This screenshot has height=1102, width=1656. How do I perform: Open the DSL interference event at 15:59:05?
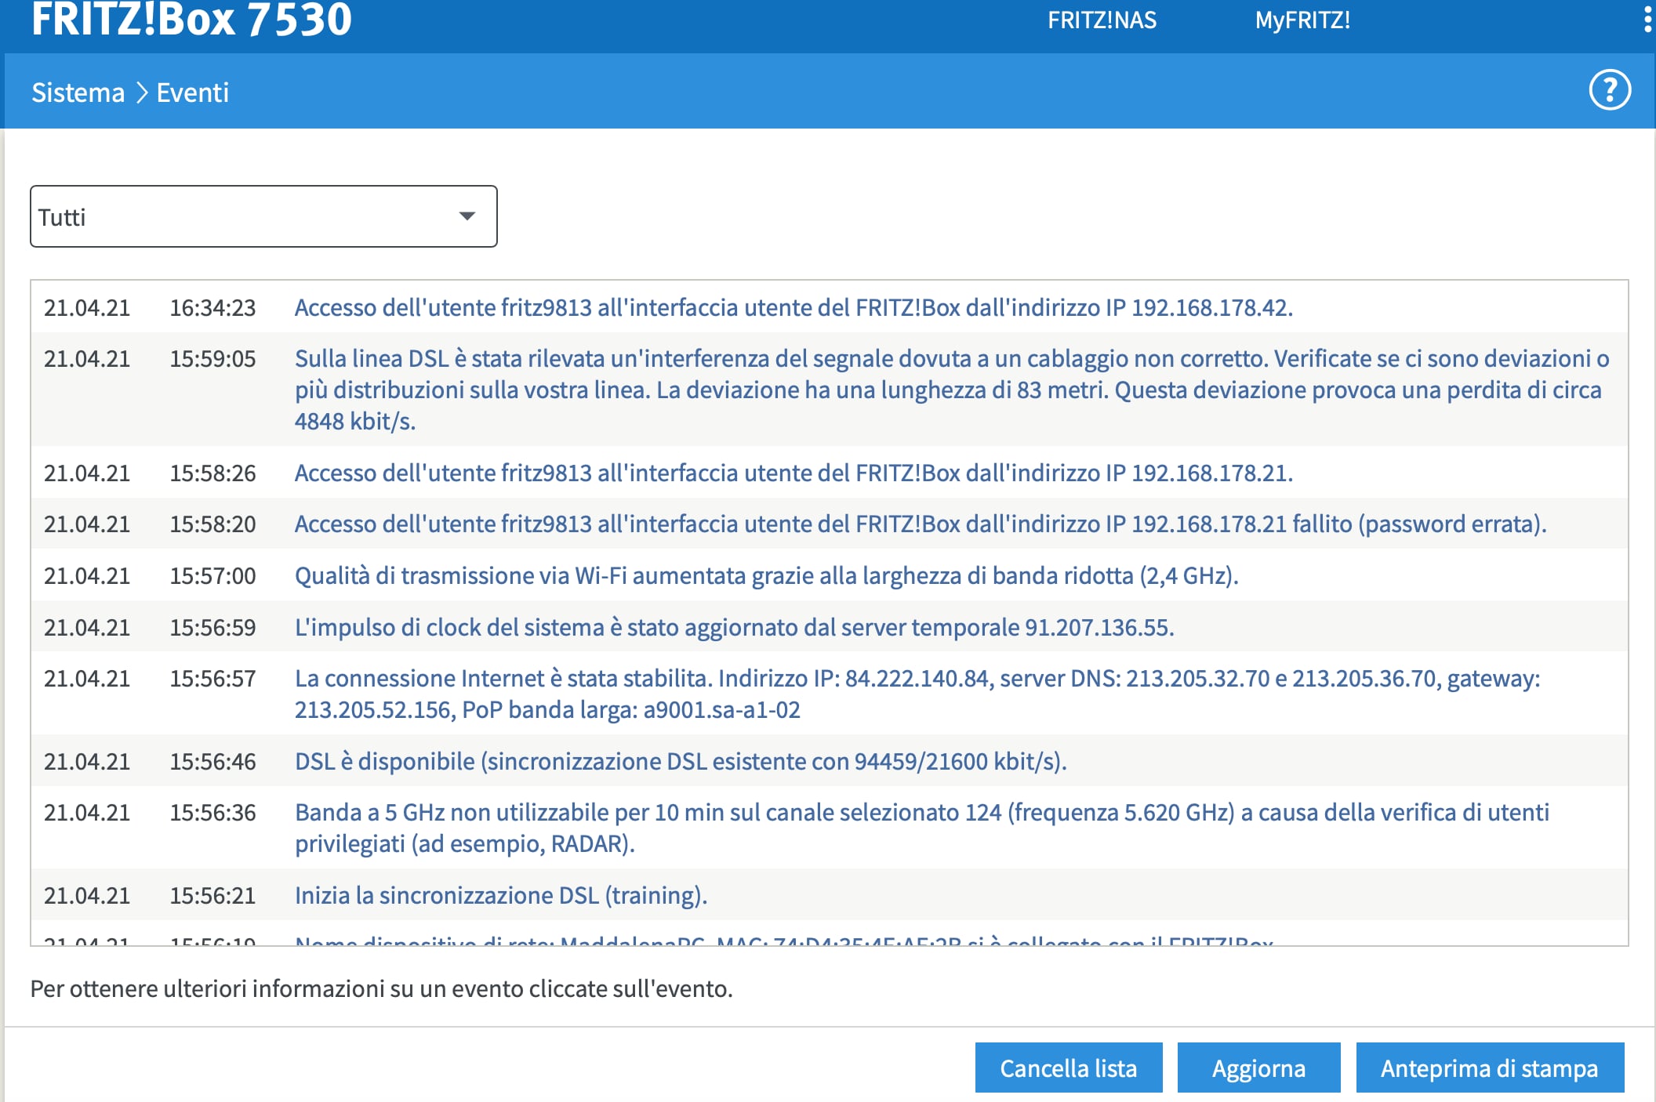coord(951,390)
